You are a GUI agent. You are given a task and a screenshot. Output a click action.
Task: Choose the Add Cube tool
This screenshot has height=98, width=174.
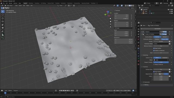pos(3,38)
